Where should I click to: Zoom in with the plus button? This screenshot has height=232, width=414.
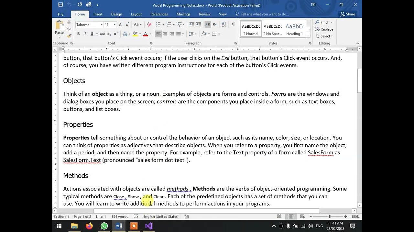click(345, 217)
